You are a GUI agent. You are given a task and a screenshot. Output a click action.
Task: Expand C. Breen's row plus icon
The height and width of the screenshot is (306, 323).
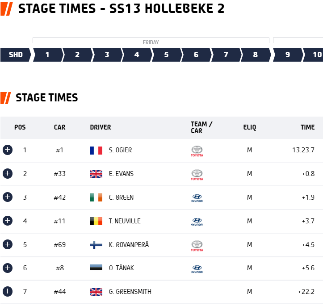(8, 197)
